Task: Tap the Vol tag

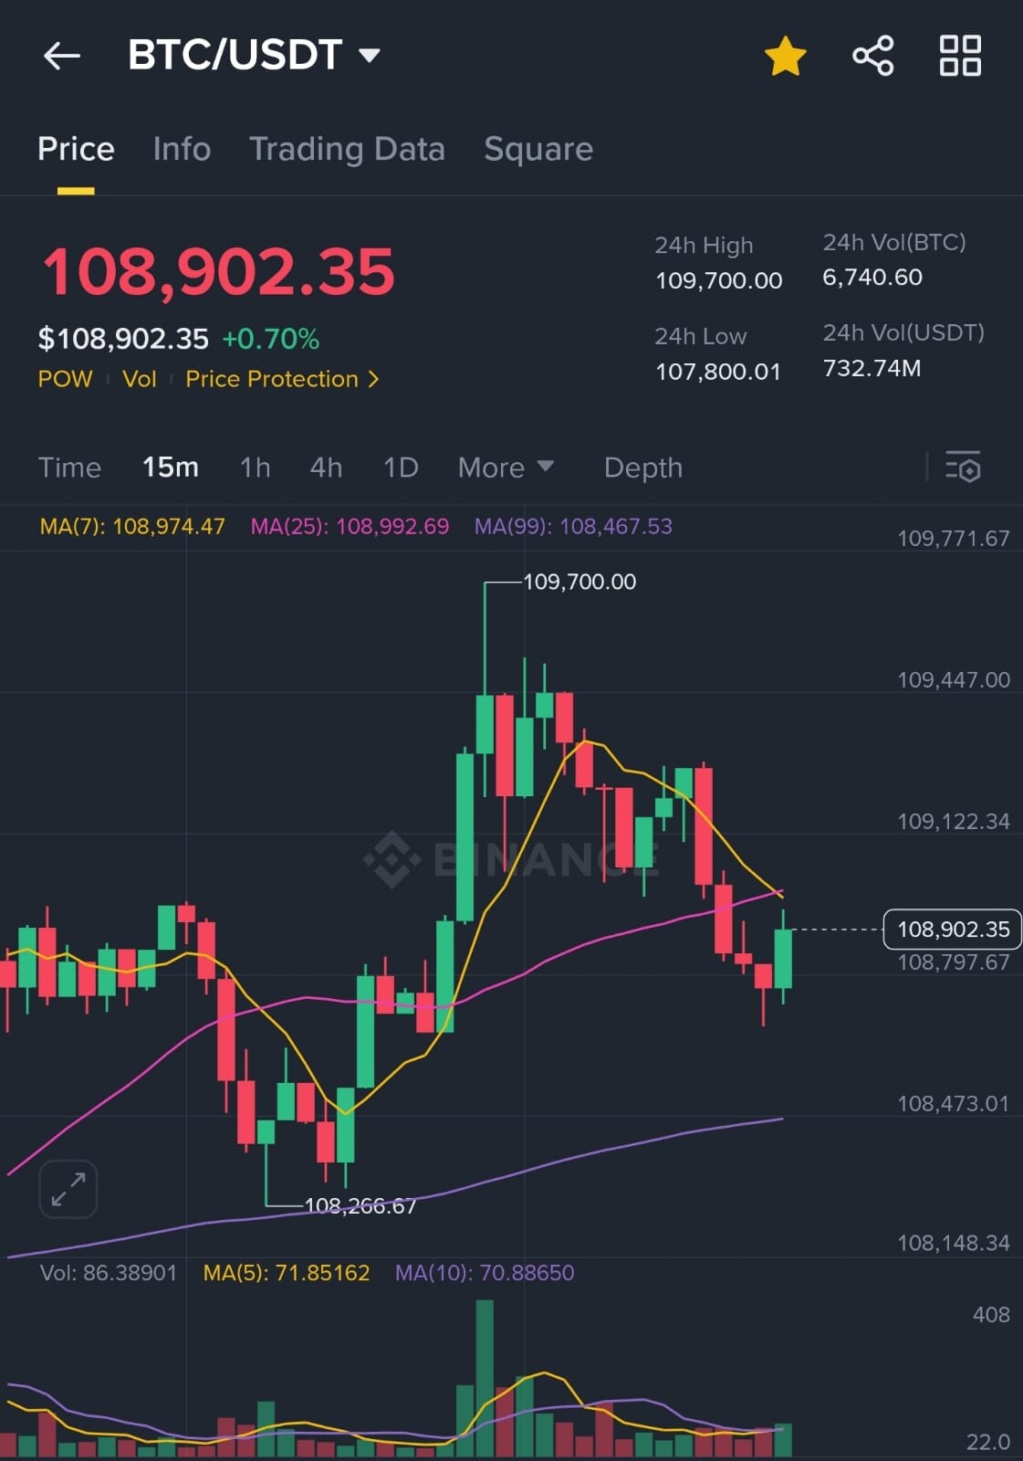Action: [140, 379]
